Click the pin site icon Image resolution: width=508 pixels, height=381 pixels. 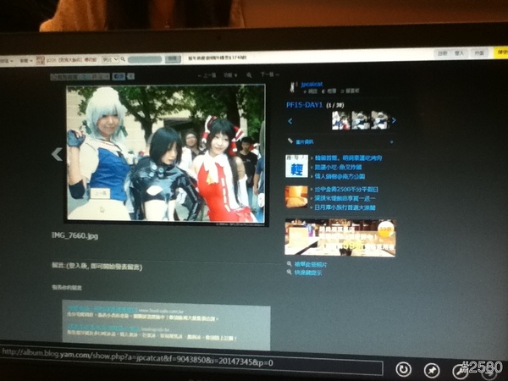pyautogui.click(x=433, y=369)
